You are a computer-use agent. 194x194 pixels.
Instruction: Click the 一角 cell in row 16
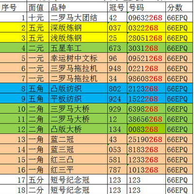[x=38, y=169]
